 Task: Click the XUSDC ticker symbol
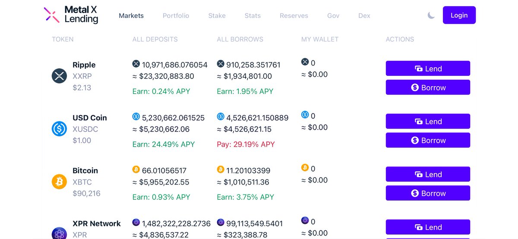click(85, 129)
